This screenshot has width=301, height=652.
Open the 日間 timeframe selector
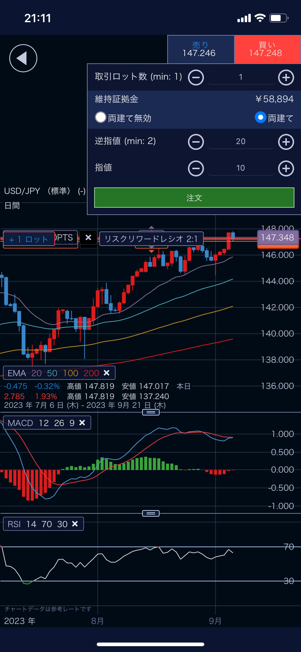[x=12, y=206]
